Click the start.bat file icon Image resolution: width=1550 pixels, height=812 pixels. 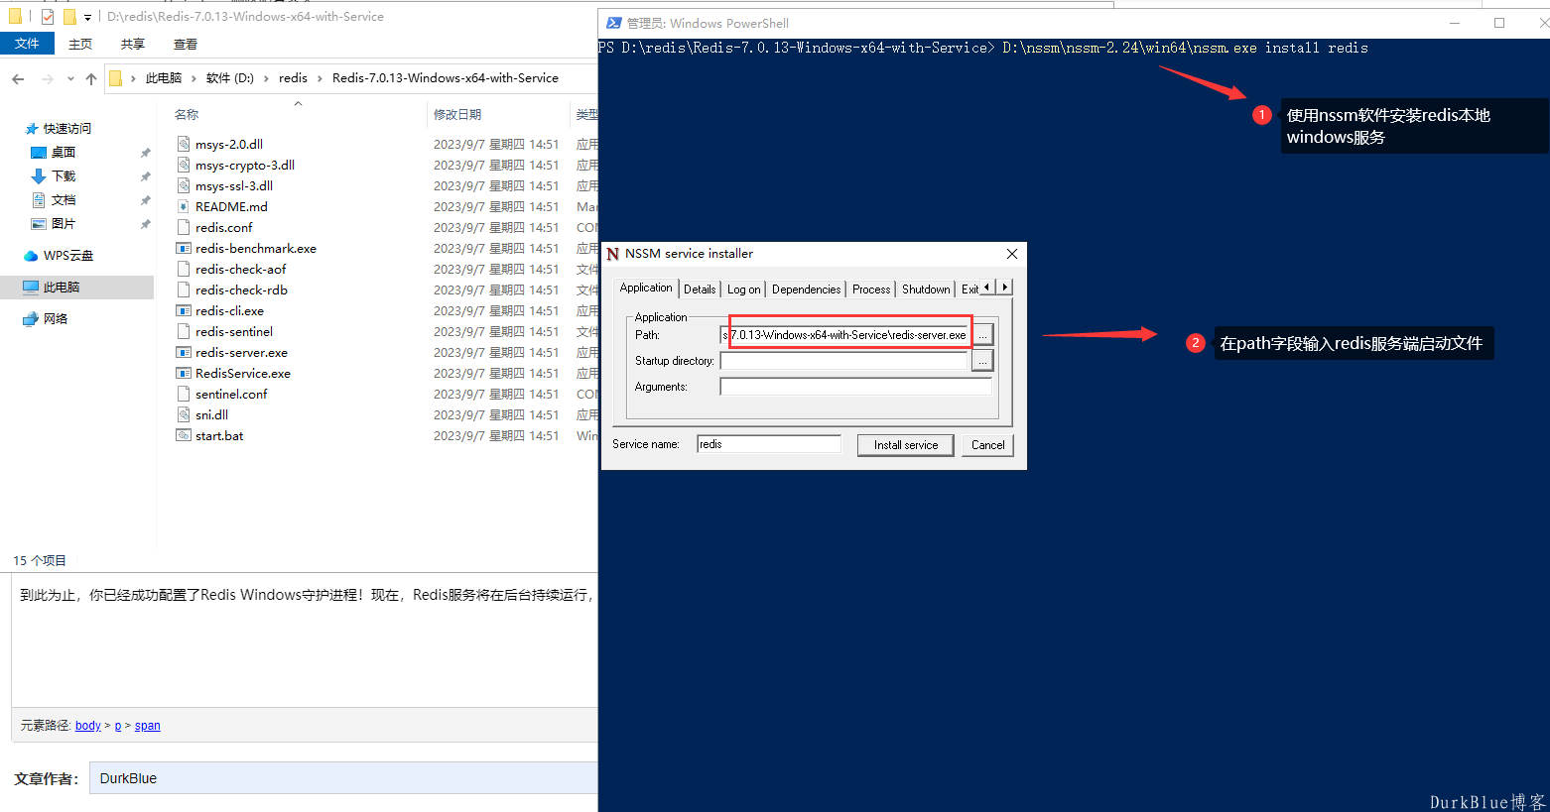[184, 435]
